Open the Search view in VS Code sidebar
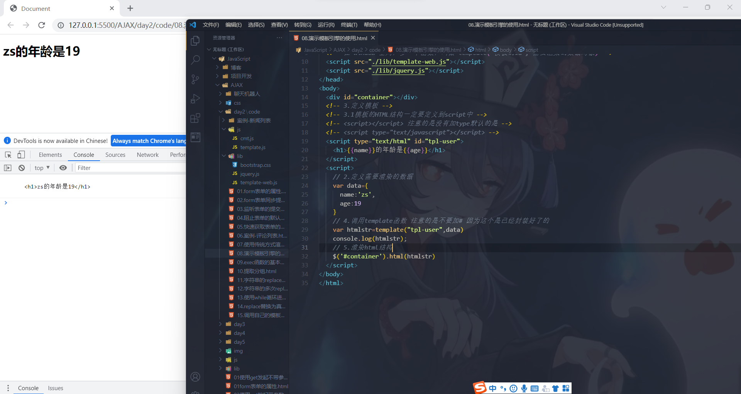Image resolution: width=741 pixels, height=394 pixels. [195, 60]
